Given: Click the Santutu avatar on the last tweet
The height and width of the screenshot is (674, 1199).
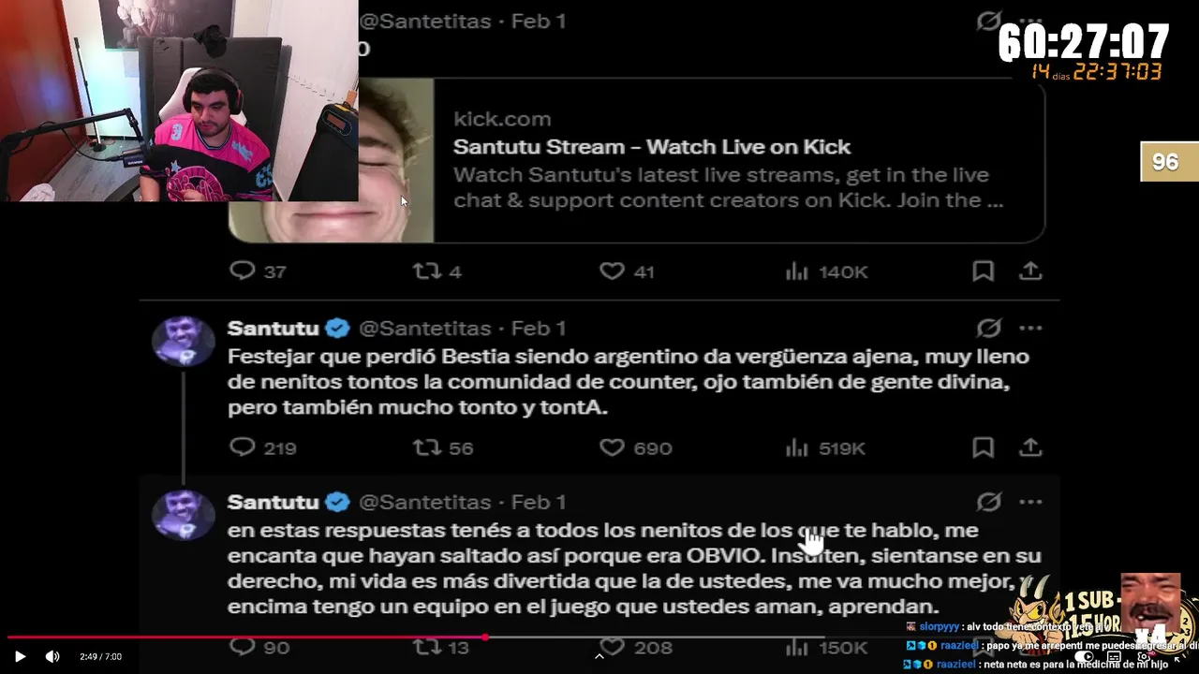Looking at the screenshot, I should point(183,514).
